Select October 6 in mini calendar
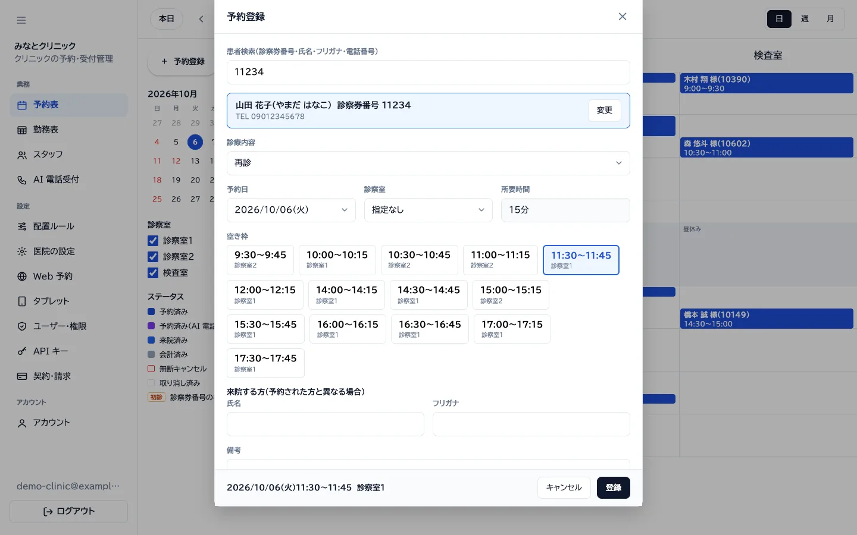 pyautogui.click(x=195, y=142)
